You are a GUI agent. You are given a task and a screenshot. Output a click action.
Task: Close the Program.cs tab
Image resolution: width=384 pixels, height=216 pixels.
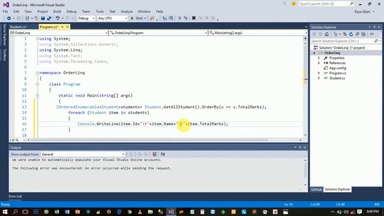tap(67, 26)
